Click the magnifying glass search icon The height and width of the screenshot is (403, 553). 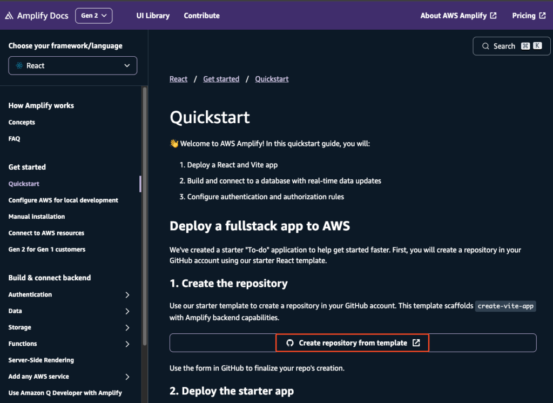[485, 46]
